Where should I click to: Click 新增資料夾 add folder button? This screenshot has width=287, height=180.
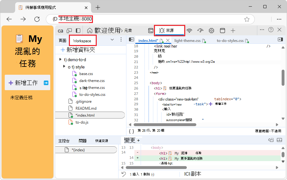(x=78, y=50)
